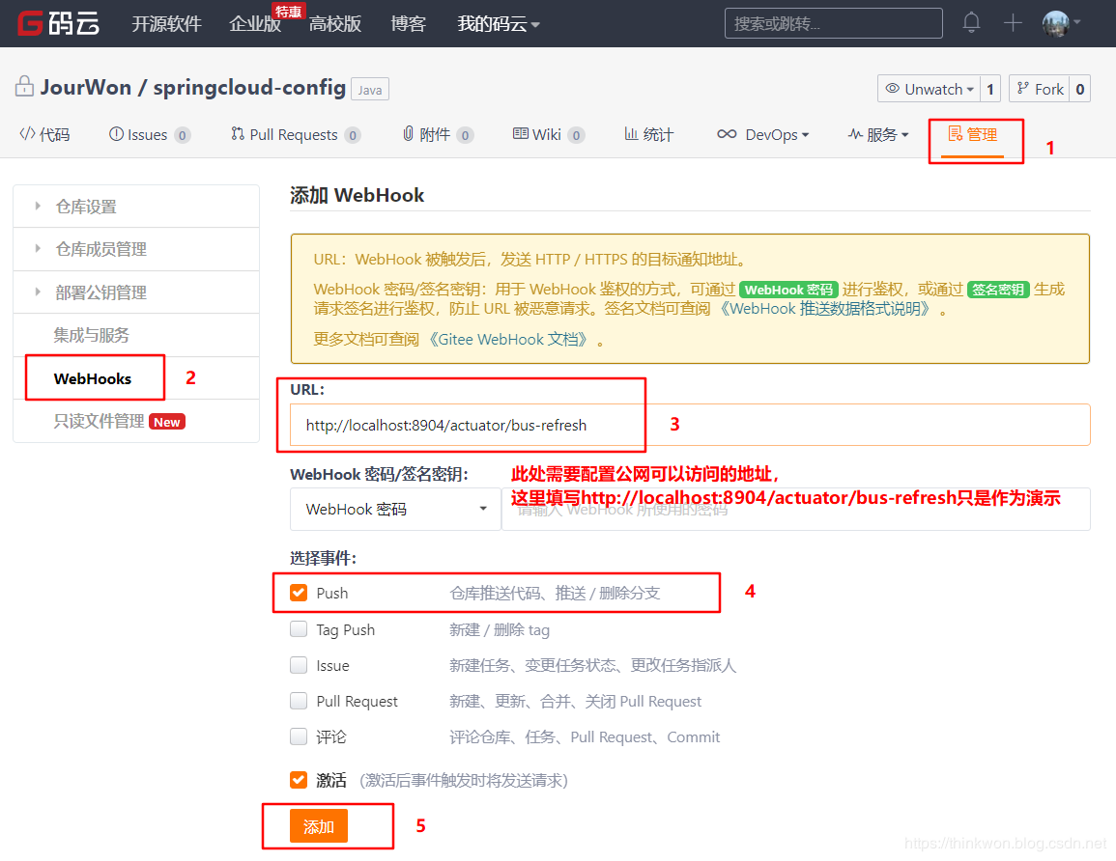Enable the Tag Push event checkbox
Viewport: 1116px width, 861px height.
pyautogui.click(x=300, y=629)
